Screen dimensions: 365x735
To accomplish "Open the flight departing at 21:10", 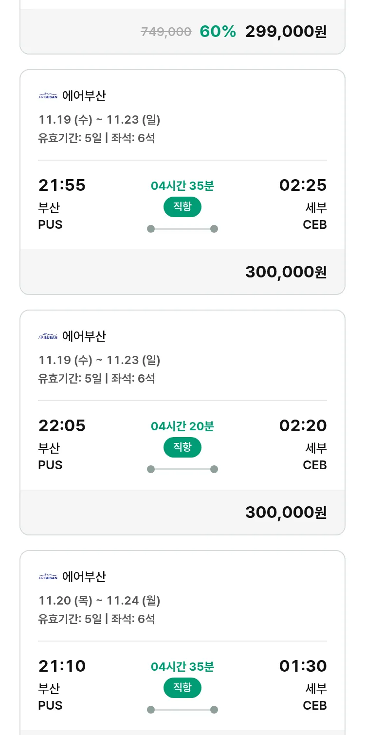I will tap(62, 666).
